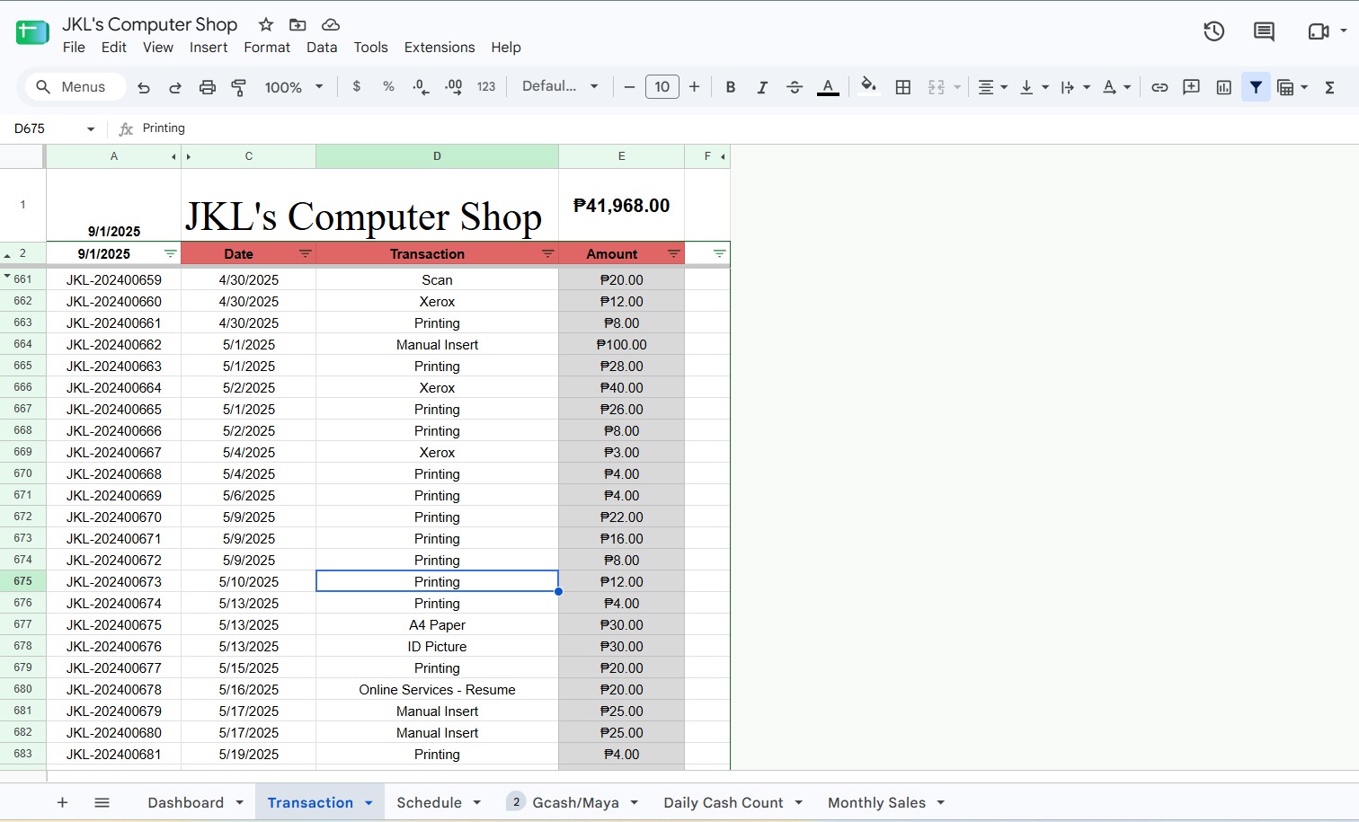Screen dimensions: 1359x822
Task: Decrease decimal places
Action: click(x=421, y=86)
